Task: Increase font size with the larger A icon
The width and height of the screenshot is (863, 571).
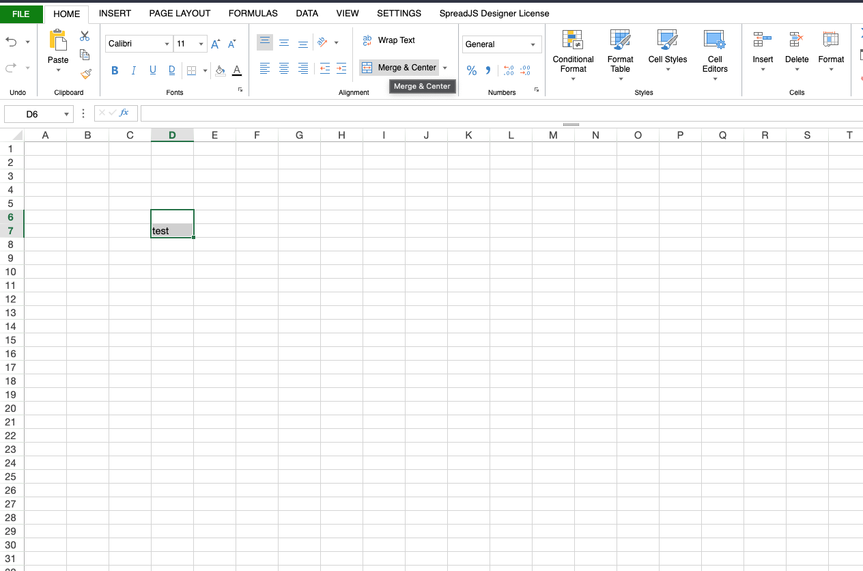Action: 215,44
